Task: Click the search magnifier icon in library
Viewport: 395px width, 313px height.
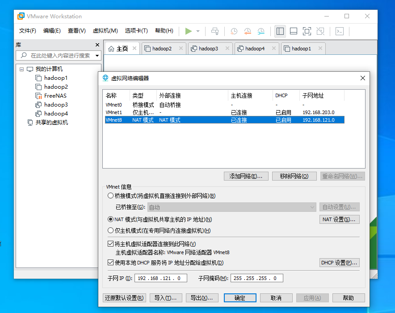Action: tap(24, 55)
